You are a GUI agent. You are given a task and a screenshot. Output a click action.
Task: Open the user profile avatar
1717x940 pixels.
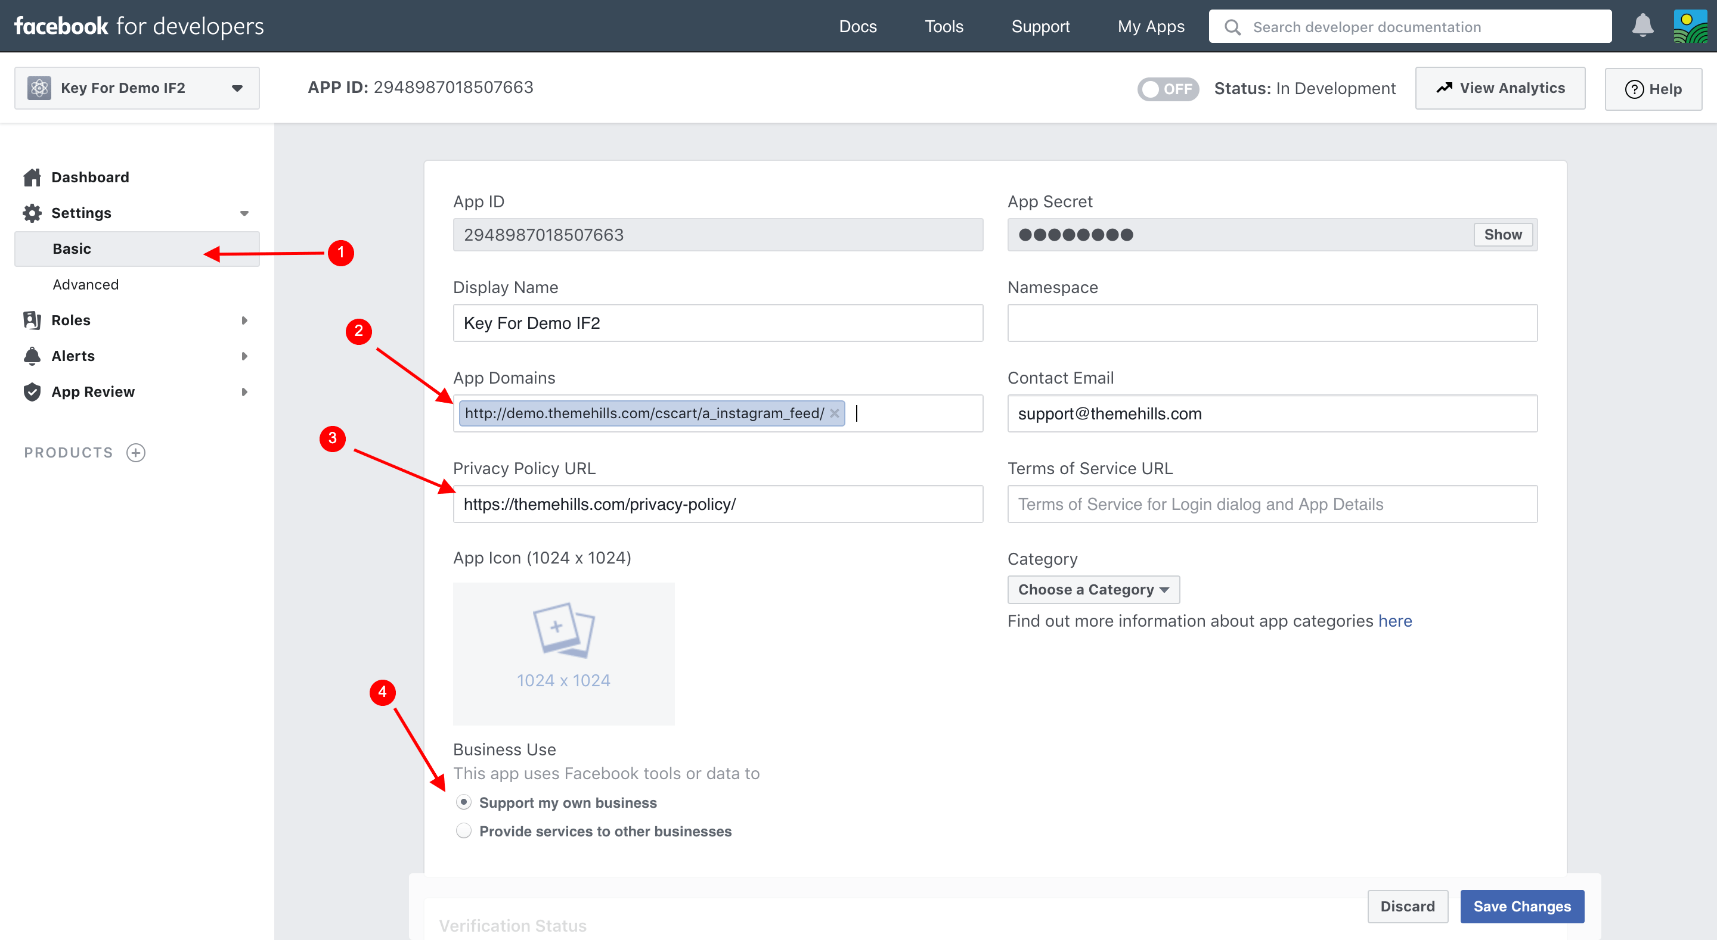1690,26
